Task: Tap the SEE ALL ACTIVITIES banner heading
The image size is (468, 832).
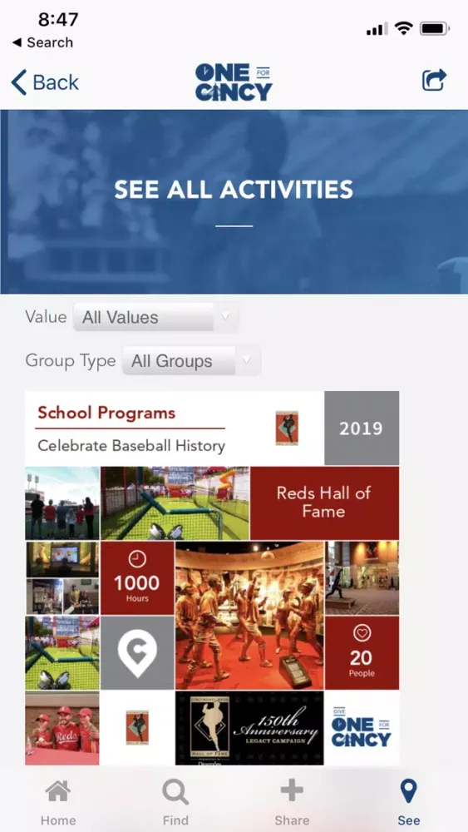Action: (234, 190)
